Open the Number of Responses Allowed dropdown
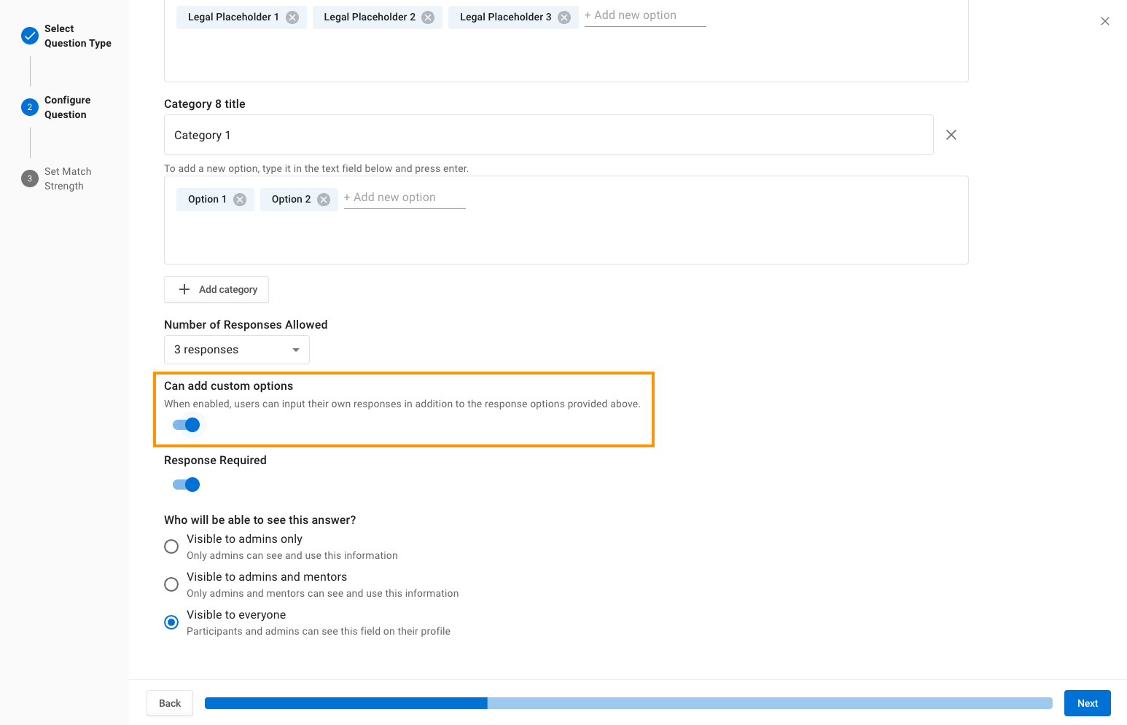1127x725 pixels. 236,350
